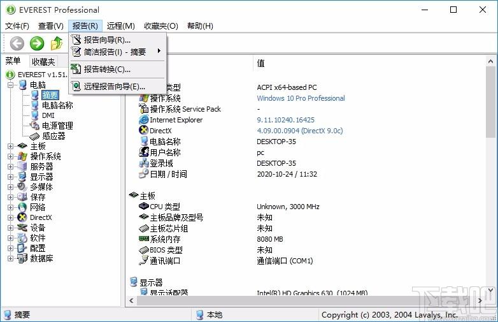Click the 配置 config tree icon

22,248
